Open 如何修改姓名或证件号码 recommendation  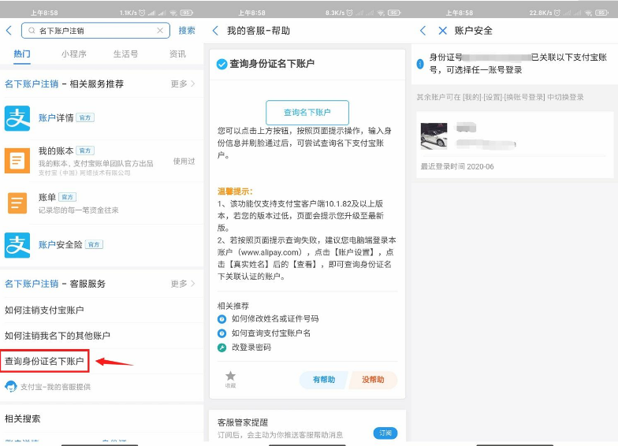pyautogui.click(x=275, y=318)
